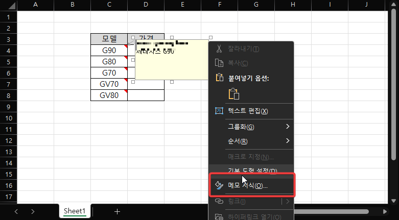Select row 17 header

coord(8,197)
